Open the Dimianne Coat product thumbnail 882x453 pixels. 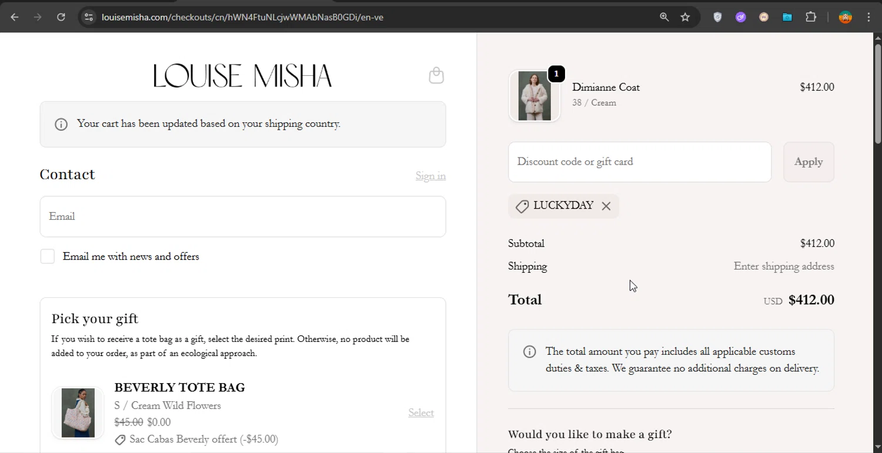[x=534, y=96]
